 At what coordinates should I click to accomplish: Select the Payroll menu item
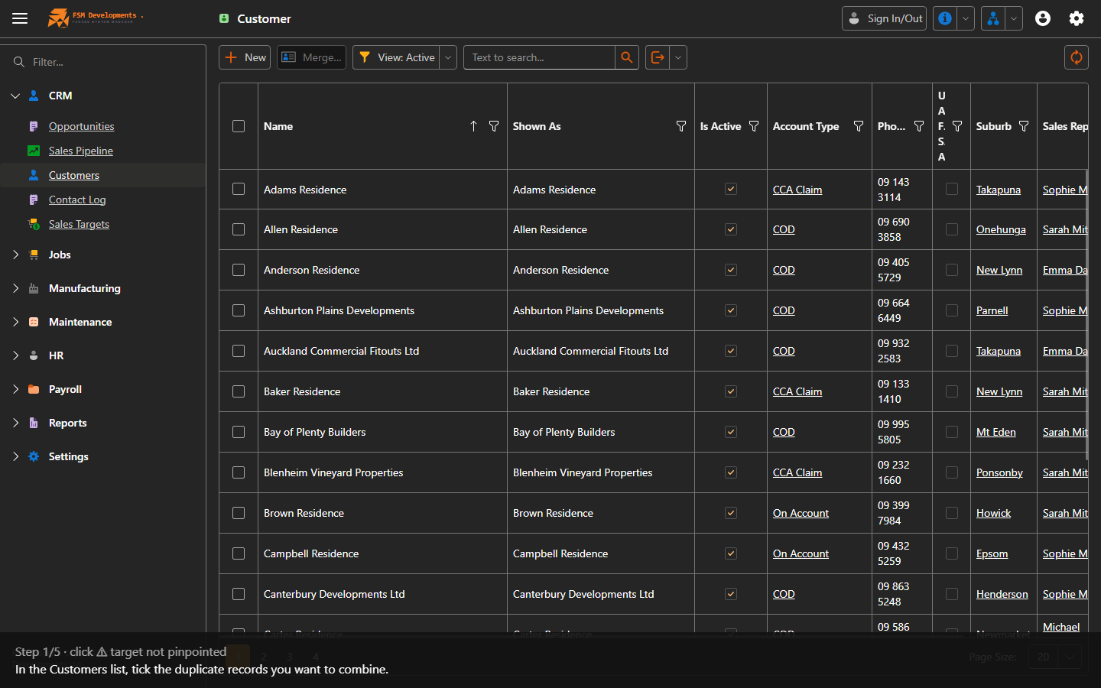coord(65,389)
